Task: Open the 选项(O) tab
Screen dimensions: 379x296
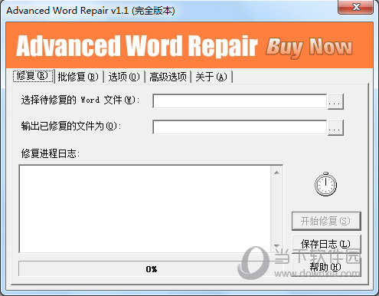Action: [124, 77]
